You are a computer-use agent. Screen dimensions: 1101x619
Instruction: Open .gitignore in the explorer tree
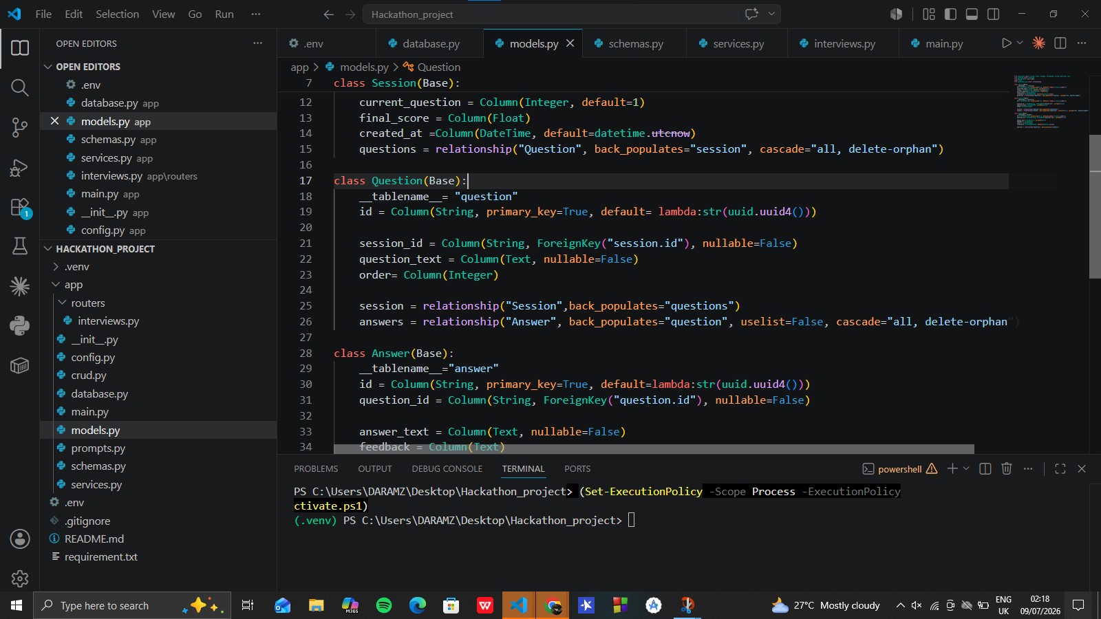click(x=87, y=521)
